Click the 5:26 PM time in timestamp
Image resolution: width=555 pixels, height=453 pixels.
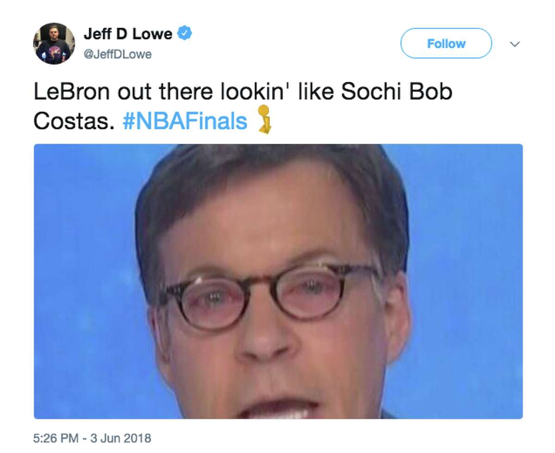[55, 438]
